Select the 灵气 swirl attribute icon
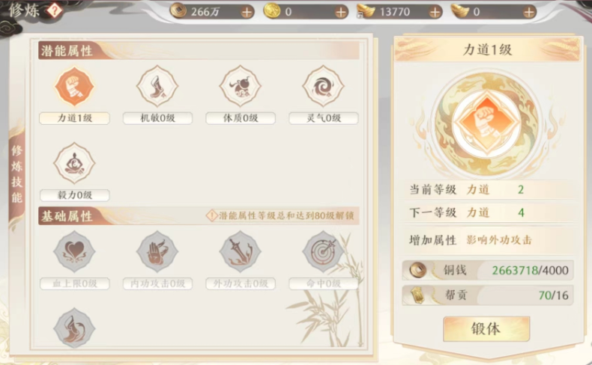This screenshot has width=592, height=365. 323,86
